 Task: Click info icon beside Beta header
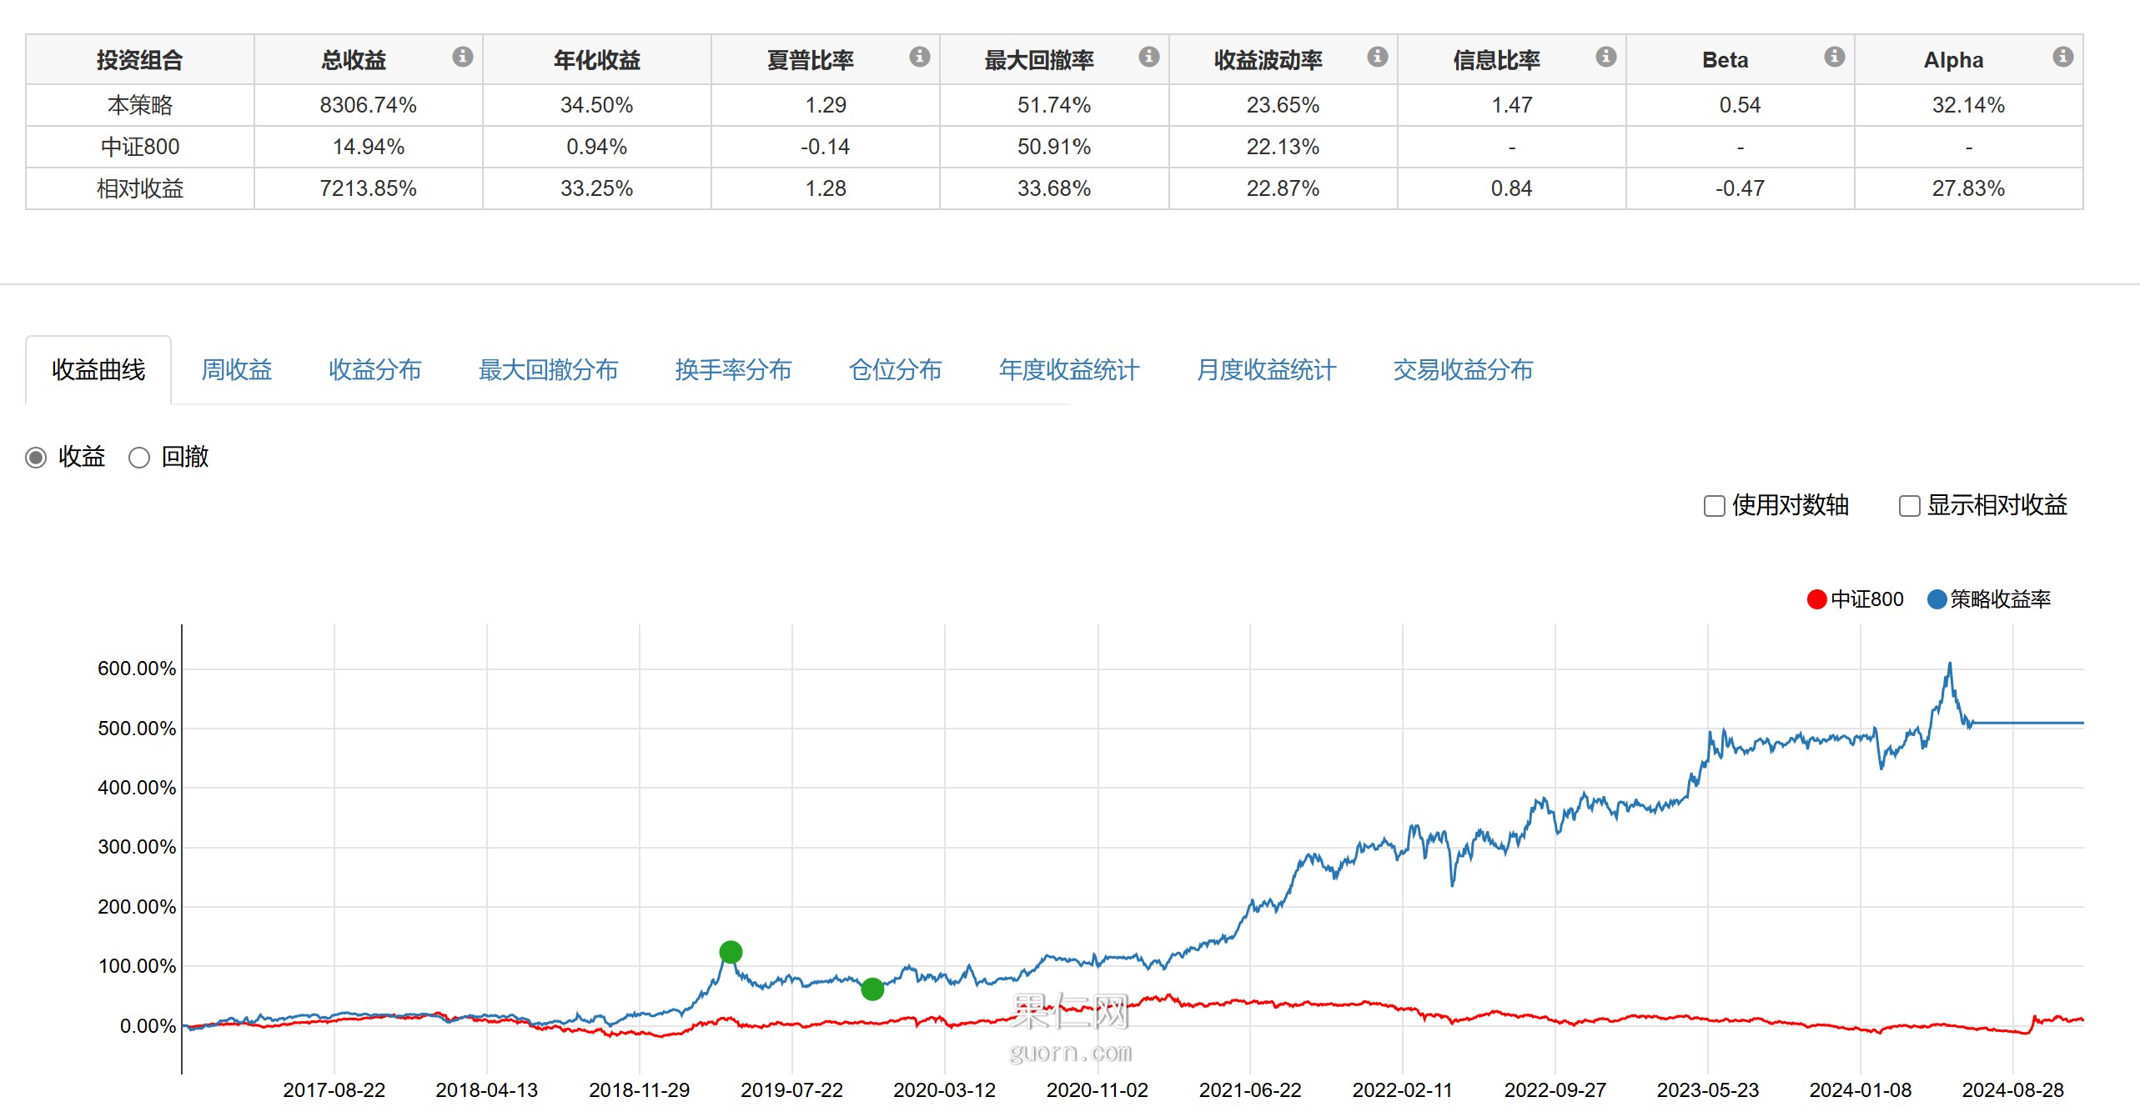pos(1834,57)
